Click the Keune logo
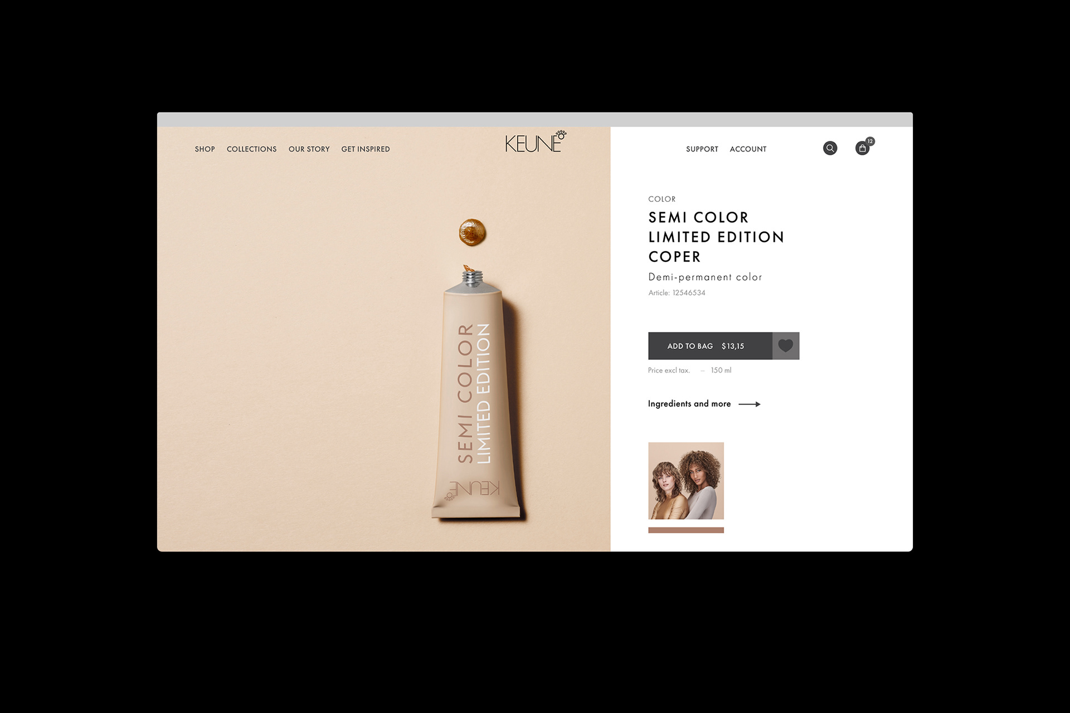Screen dimensions: 1070x713 coord(536,142)
